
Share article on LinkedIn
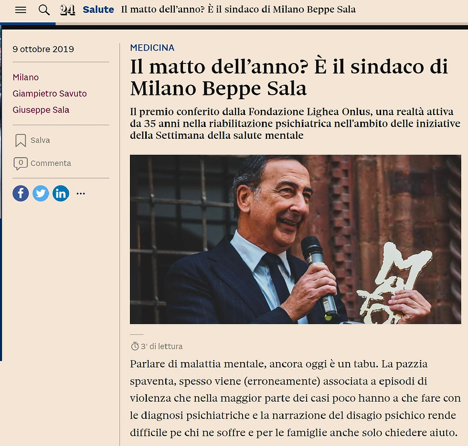[61, 193]
